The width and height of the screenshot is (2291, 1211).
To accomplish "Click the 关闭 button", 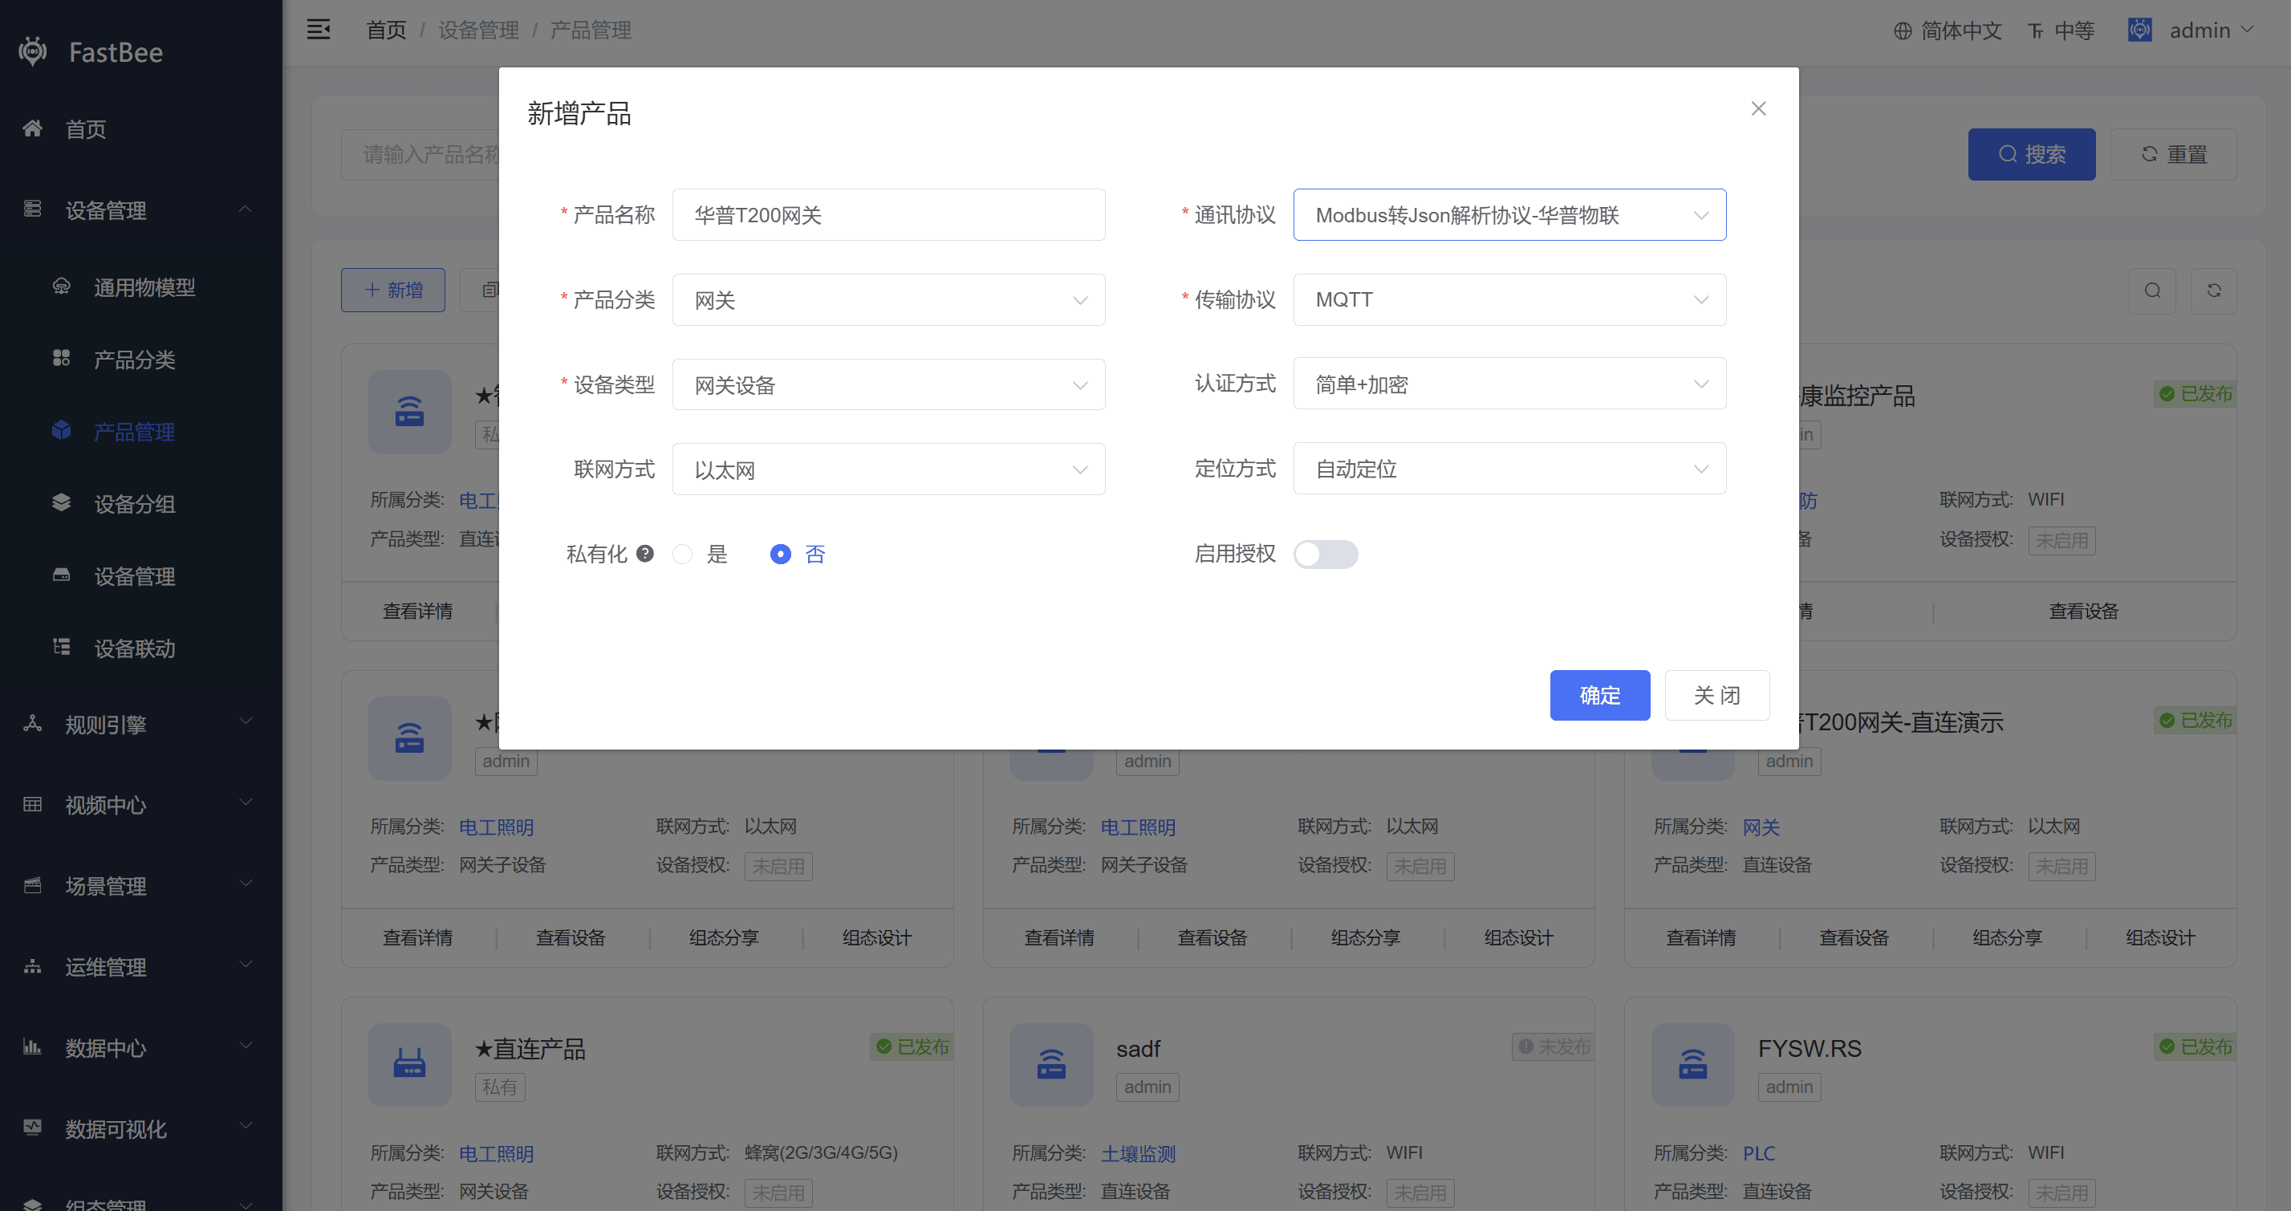I will 1716,694.
